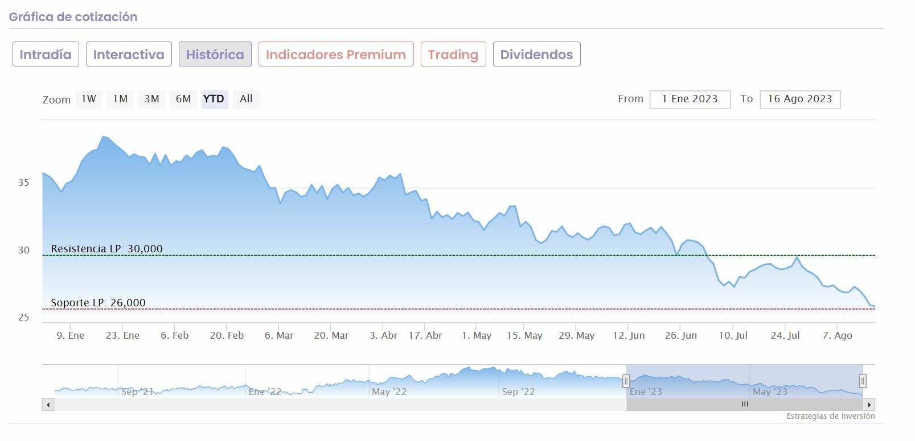915x441 pixels.
Task: Click the navigator scroll left arrow
Action: 48,405
